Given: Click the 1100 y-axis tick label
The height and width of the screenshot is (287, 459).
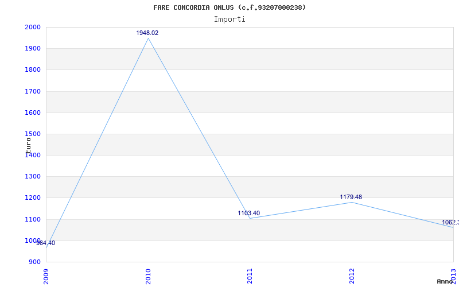Looking at the screenshot, I should (x=33, y=219).
